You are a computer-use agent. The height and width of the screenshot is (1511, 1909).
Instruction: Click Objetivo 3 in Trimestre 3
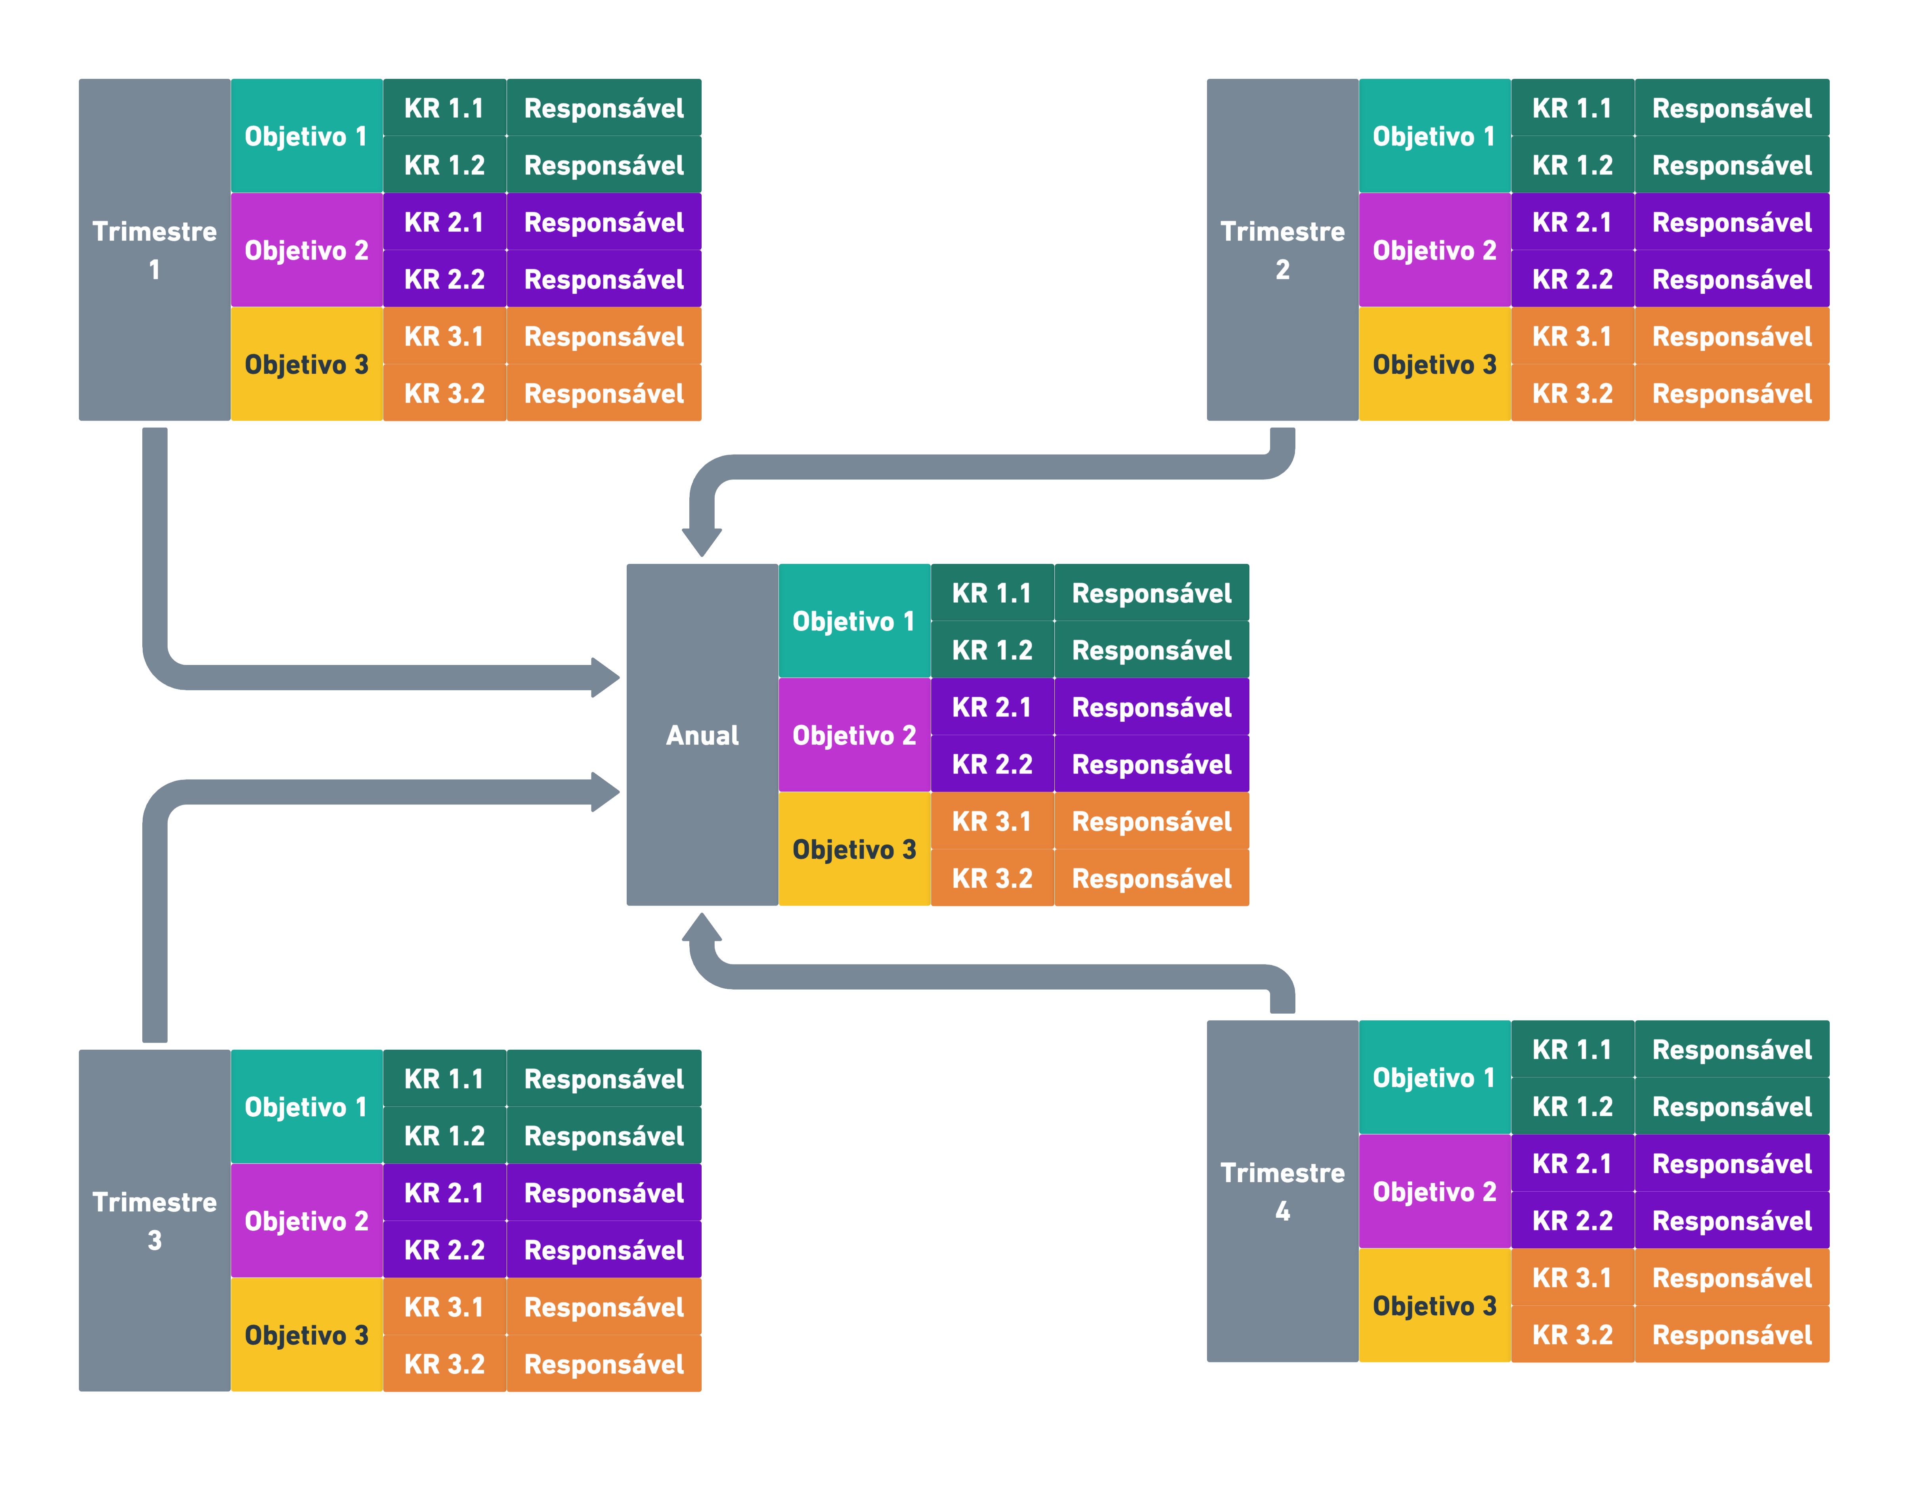click(307, 1334)
